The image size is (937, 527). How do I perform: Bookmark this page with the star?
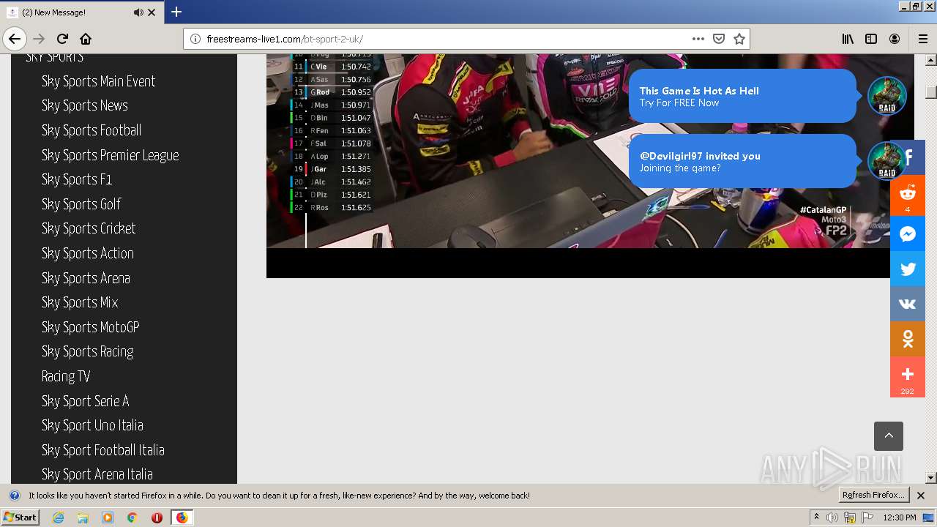click(739, 39)
